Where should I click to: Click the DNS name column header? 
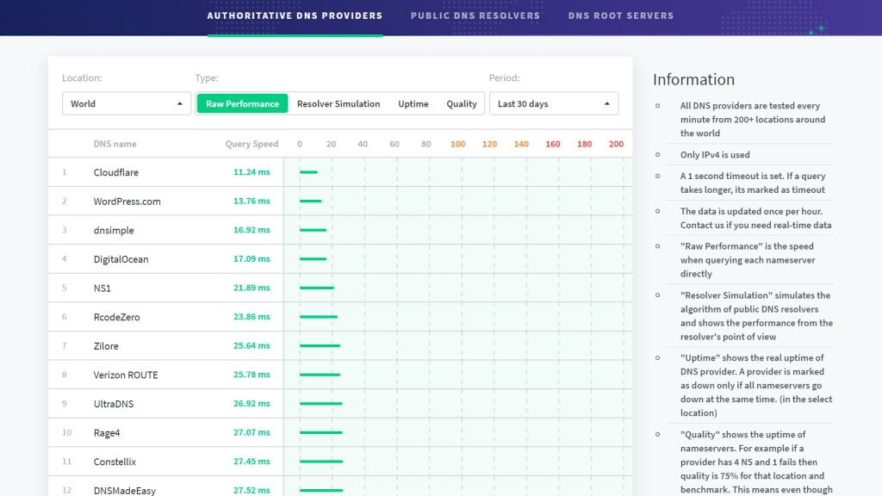pyautogui.click(x=115, y=144)
